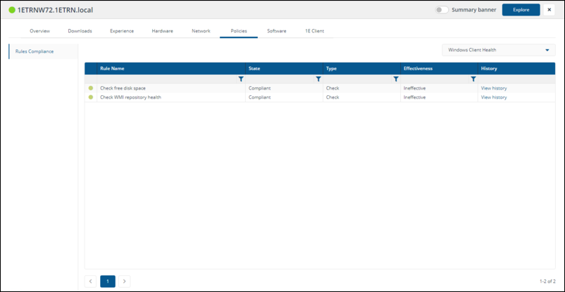Click the Type column filter icon
565x292 pixels.
pos(396,79)
